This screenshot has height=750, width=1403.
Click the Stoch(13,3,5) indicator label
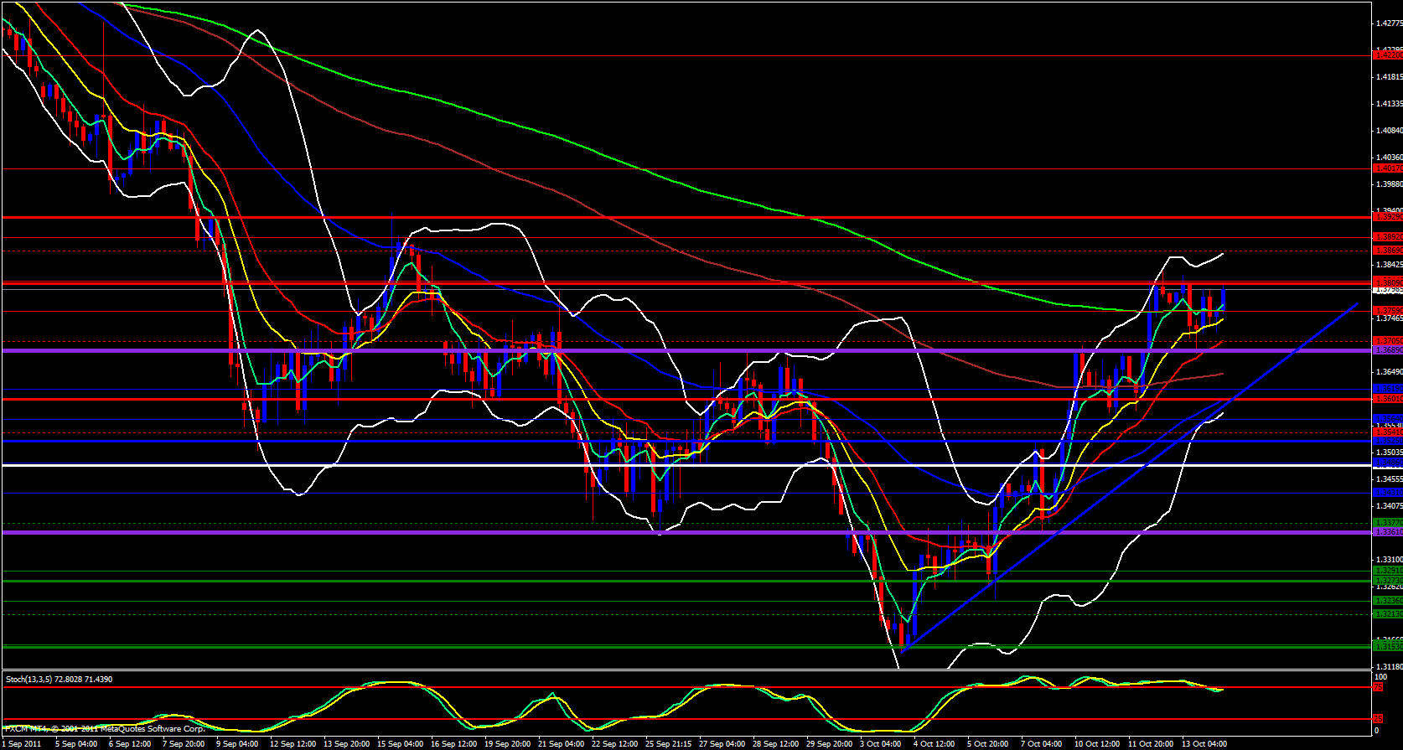(59, 679)
